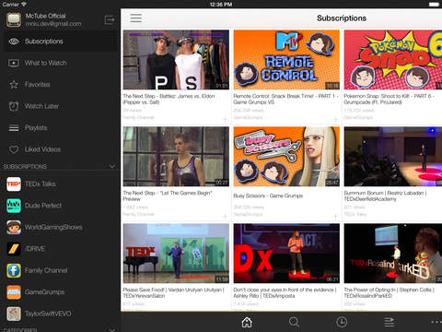Click the What to Watch screen icon
Viewport: 442px width, 332px height.
[x=14, y=63]
